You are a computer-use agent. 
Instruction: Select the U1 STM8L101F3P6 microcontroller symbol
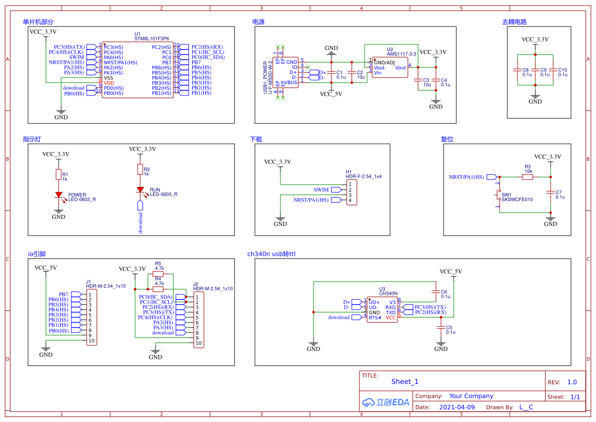pos(138,69)
